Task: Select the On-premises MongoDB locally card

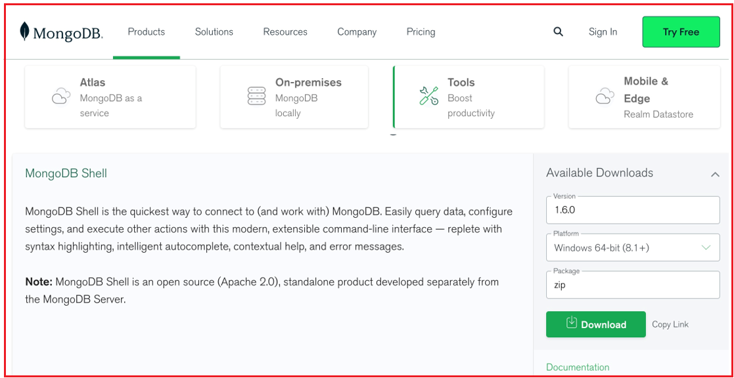Action: [294, 96]
